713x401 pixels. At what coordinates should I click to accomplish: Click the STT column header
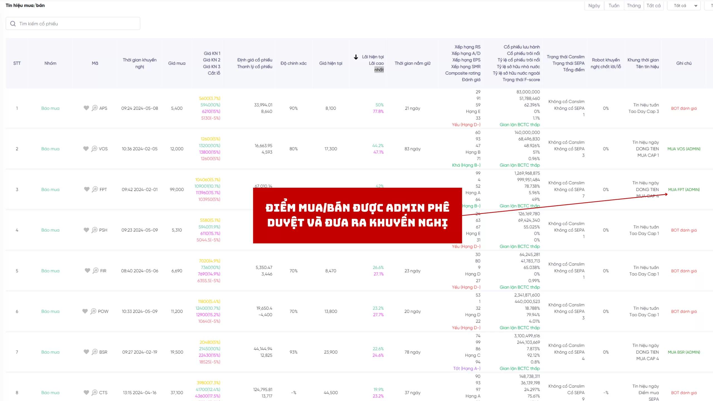(17, 63)
